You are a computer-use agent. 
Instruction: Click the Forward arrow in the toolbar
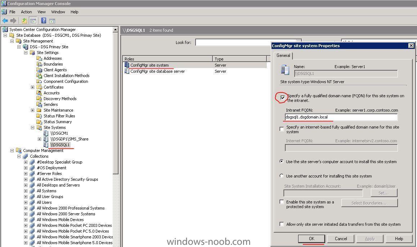pyautogui.click(x=13, y=21)
